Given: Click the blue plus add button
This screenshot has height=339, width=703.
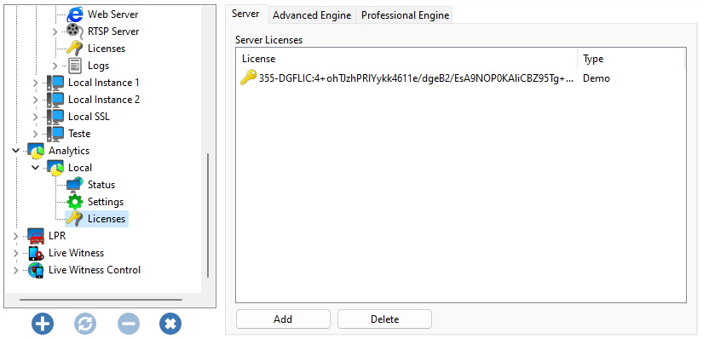Looking at the screenshot, I should click(43, 324).
